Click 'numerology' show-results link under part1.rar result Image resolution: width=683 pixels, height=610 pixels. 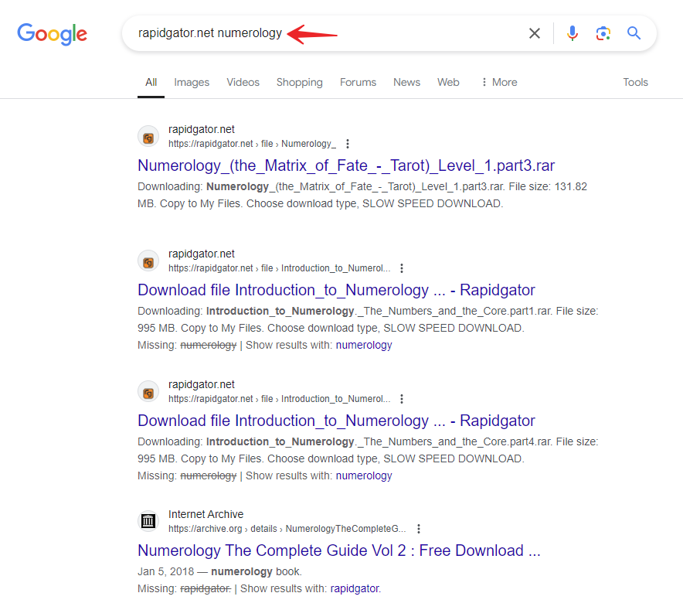(364, 346)
